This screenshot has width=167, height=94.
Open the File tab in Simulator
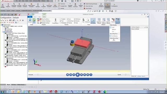[30, 17]
